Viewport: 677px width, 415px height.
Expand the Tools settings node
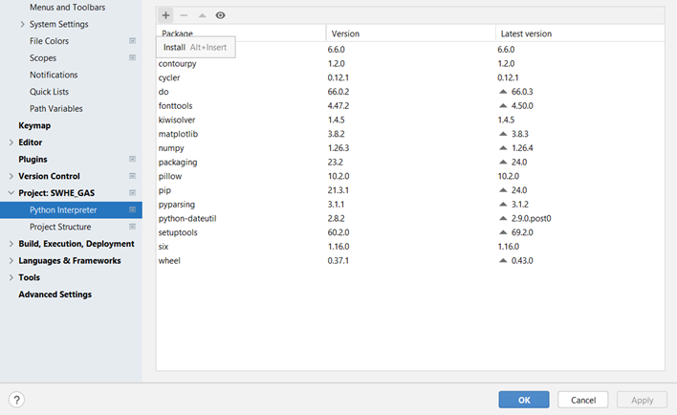point(11,277)
